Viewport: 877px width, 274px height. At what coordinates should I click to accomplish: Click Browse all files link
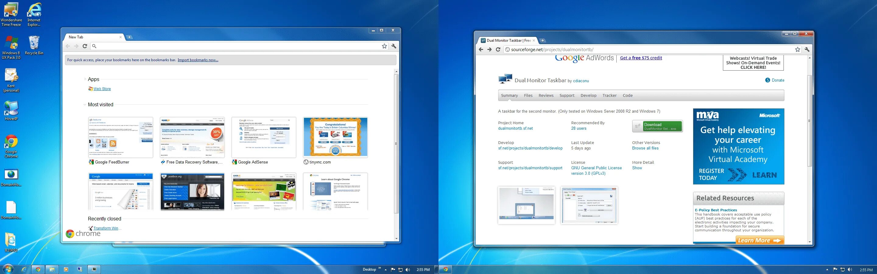pos(645,148)
